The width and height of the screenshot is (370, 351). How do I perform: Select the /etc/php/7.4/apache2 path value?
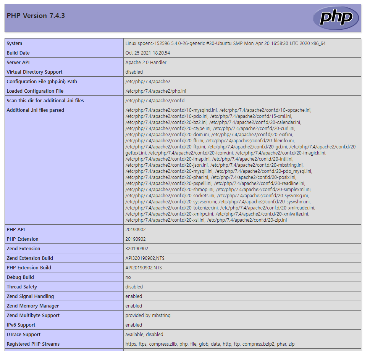(x=148, y=82)
